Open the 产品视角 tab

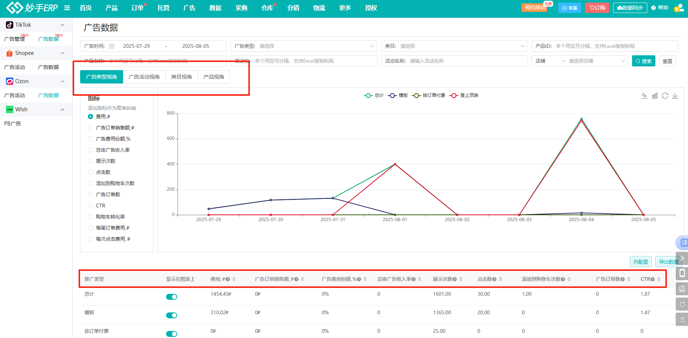214,77
